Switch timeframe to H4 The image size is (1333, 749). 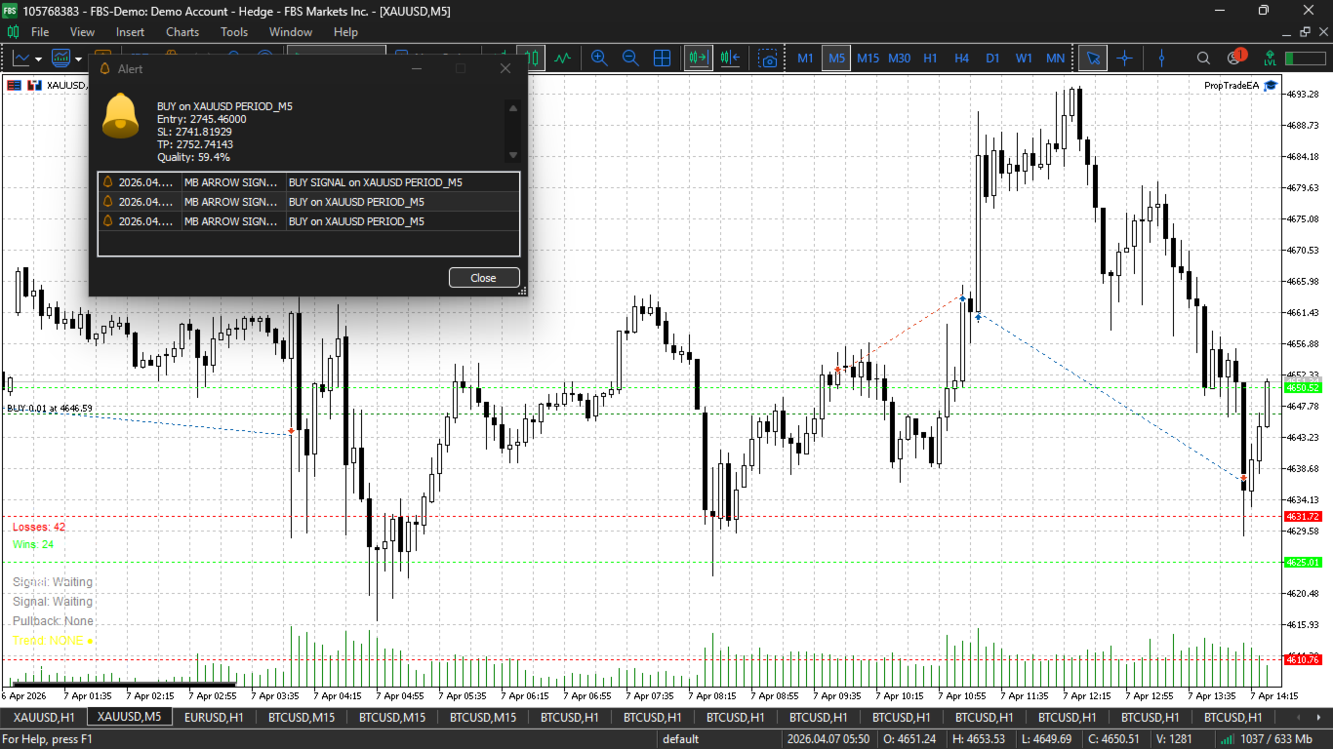tap(961, 58)
